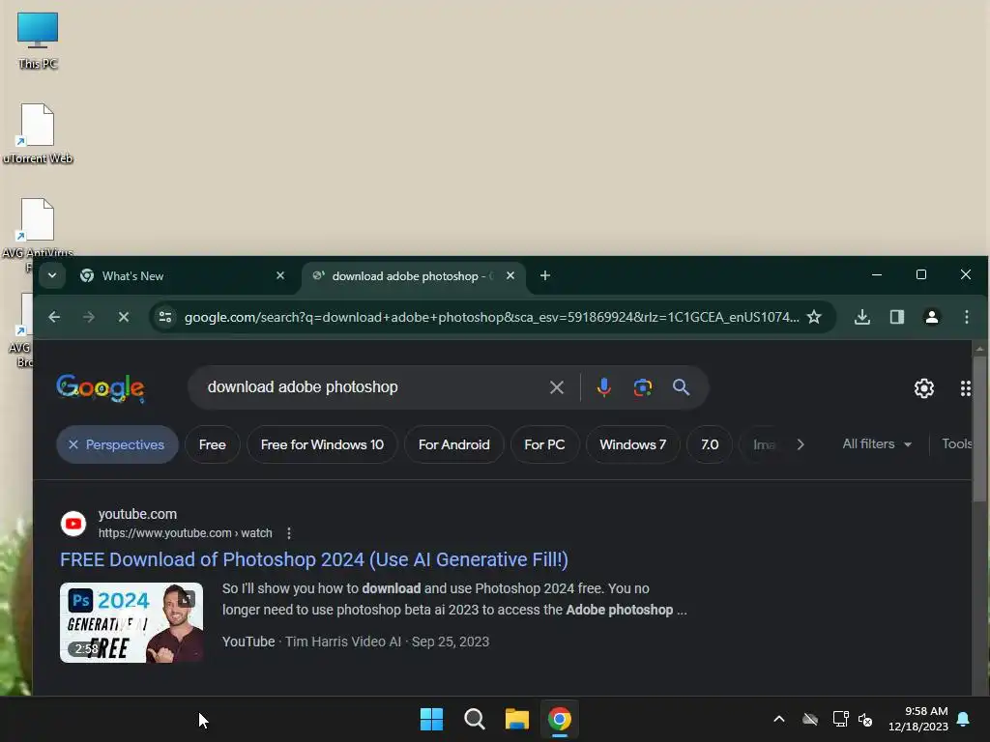990x742 pixels.
Task: Open Chrome's tab search dropdown arrow
Action: [x=52, y=275]
